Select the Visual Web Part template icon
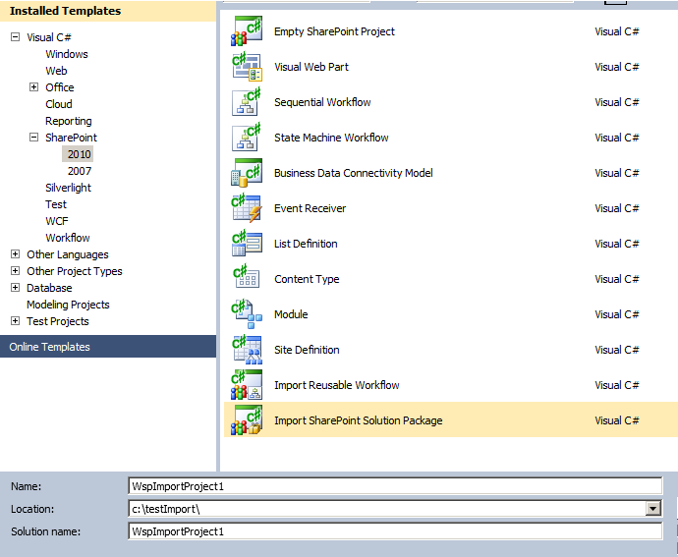This screenshot has width=678, height=557. [246, 67]
